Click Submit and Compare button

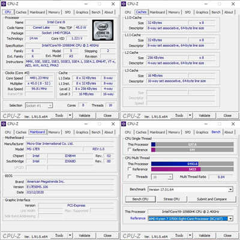pyautogui.click(x=212, y=199)
